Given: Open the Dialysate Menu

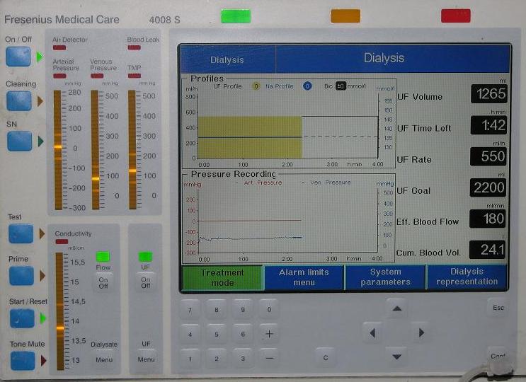Looking at the screenshot, I should point(103,359).
